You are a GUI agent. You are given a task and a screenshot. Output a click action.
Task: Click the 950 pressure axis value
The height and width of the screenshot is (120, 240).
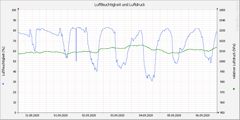tap(222, 113)
